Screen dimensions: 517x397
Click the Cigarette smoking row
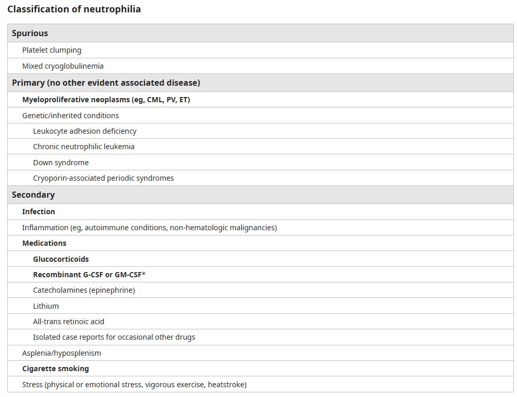click(x=55, y=369)
